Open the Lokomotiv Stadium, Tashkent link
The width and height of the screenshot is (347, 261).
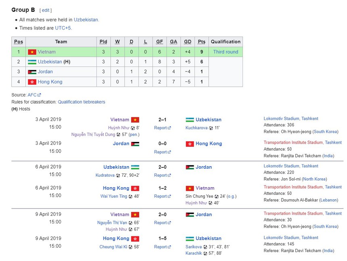tap(291, 119)
